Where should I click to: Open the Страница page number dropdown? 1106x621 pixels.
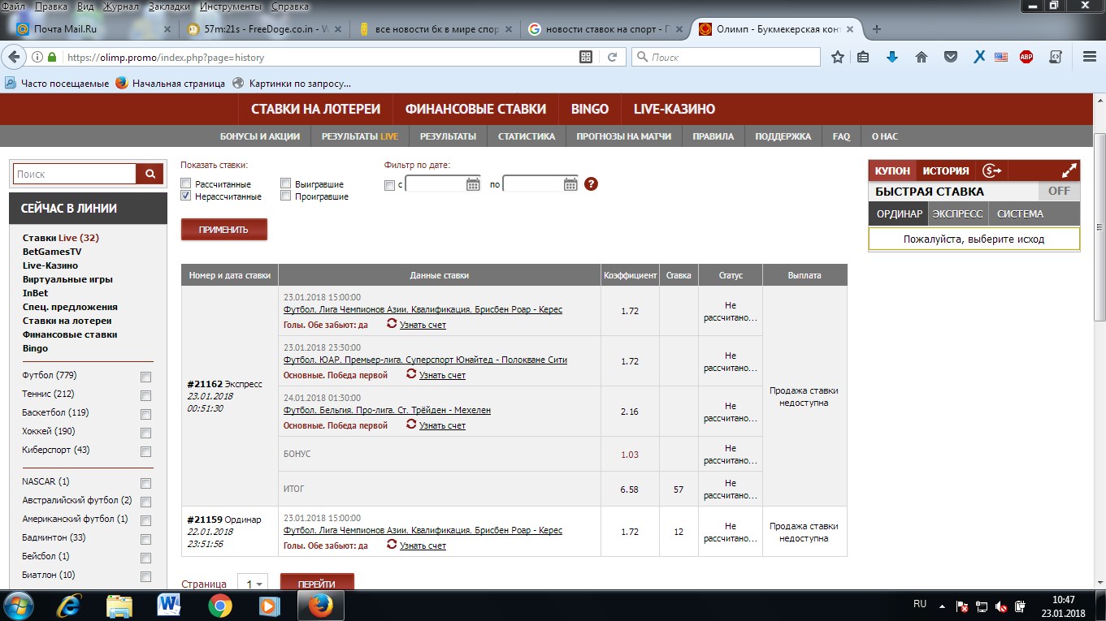[252, 584]
